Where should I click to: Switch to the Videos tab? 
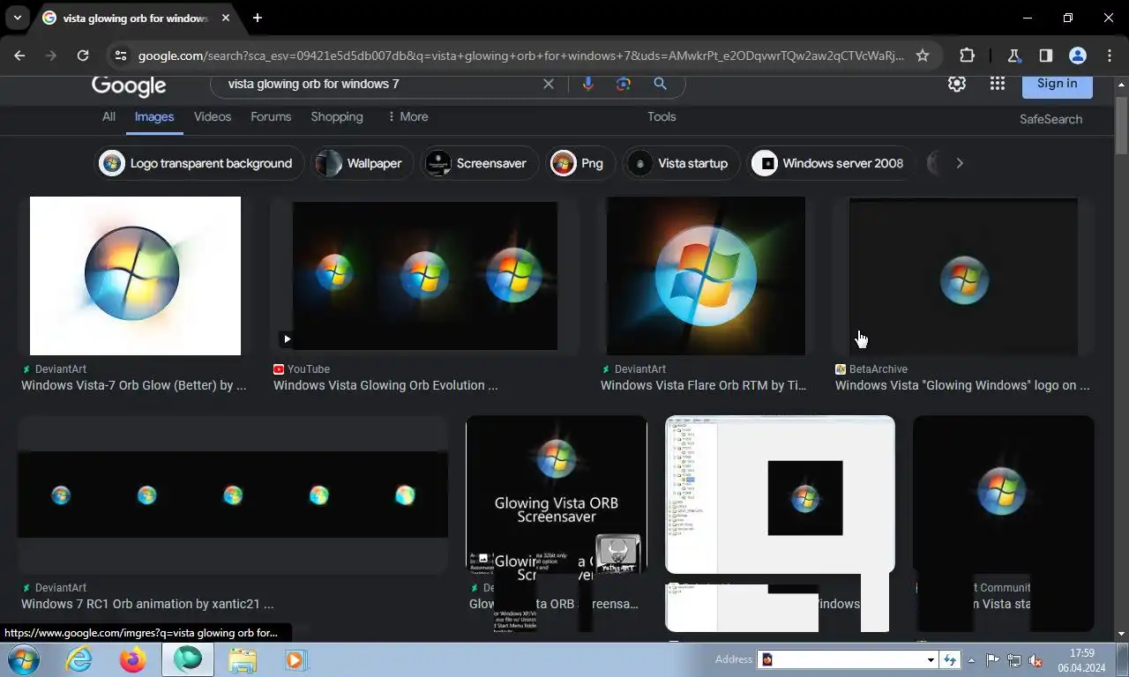click(213, 116)
